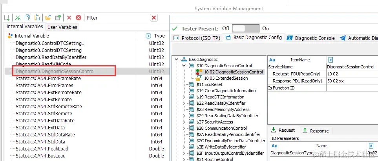This screenshot has width=378, height=161.
Task: Expand the $24 ReadScalingDataByIdentifier node
Action: 184,116
